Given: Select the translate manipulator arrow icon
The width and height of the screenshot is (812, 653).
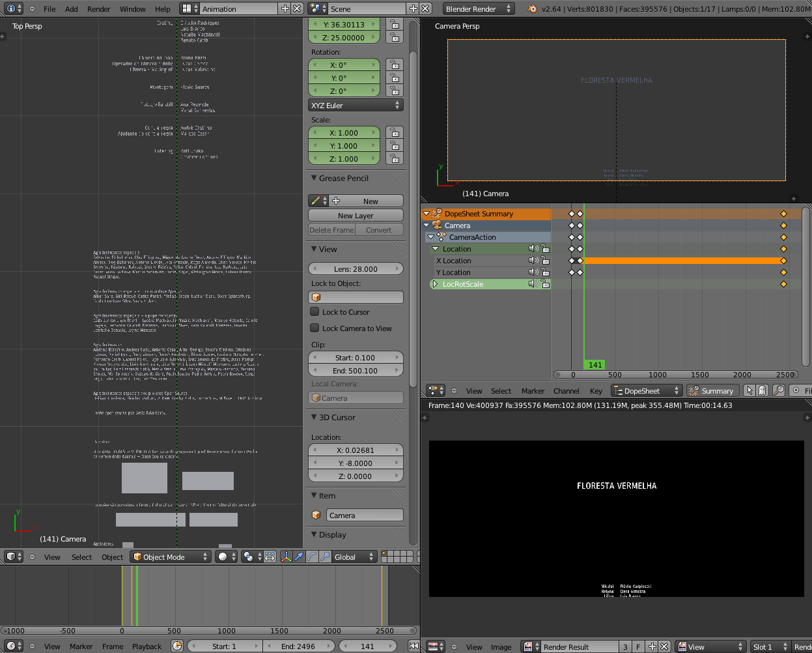Looking at the screenshot, I should pos(299,557).
